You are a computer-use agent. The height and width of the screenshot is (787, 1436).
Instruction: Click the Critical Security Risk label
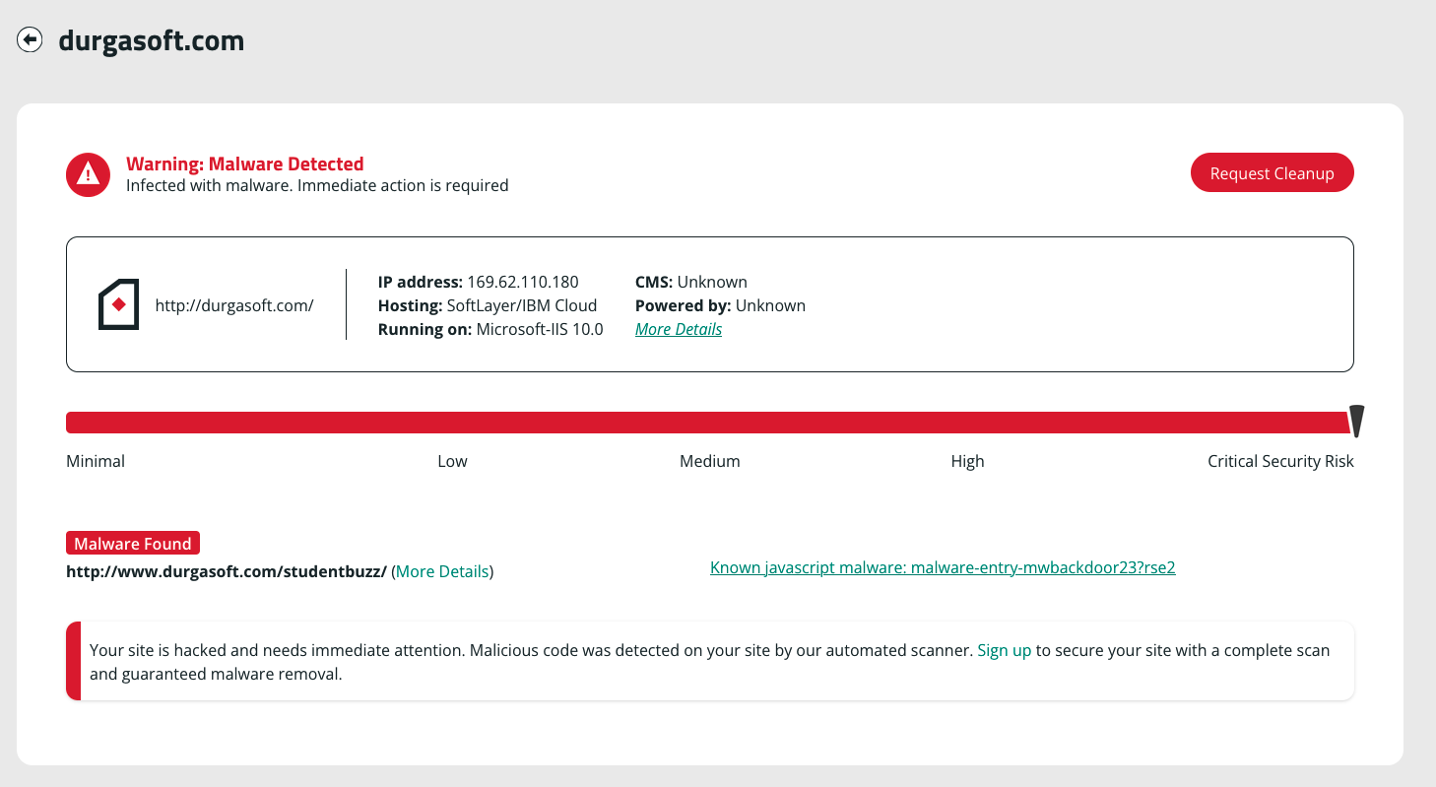[x=1280, y=461]
